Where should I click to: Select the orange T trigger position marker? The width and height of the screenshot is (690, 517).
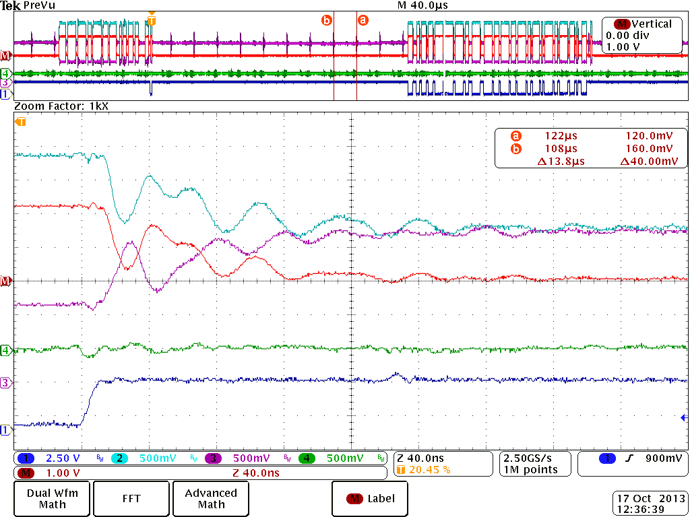[x=20, y=122]
